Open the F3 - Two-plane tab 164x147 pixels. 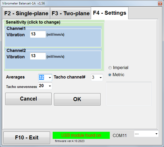pos(71,13)
